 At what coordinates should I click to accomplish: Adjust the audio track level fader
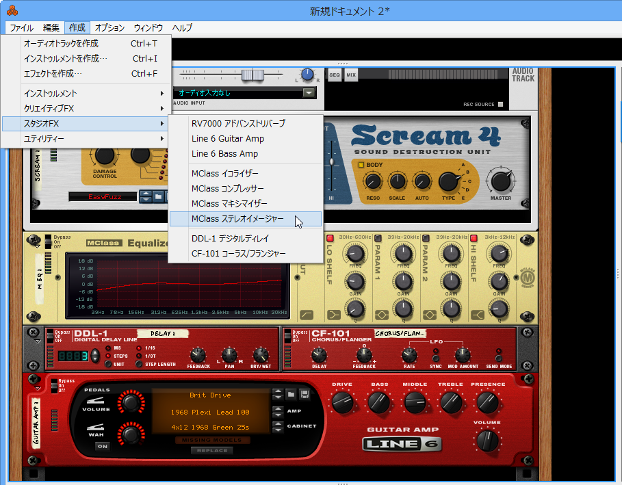tap(252, 75)
